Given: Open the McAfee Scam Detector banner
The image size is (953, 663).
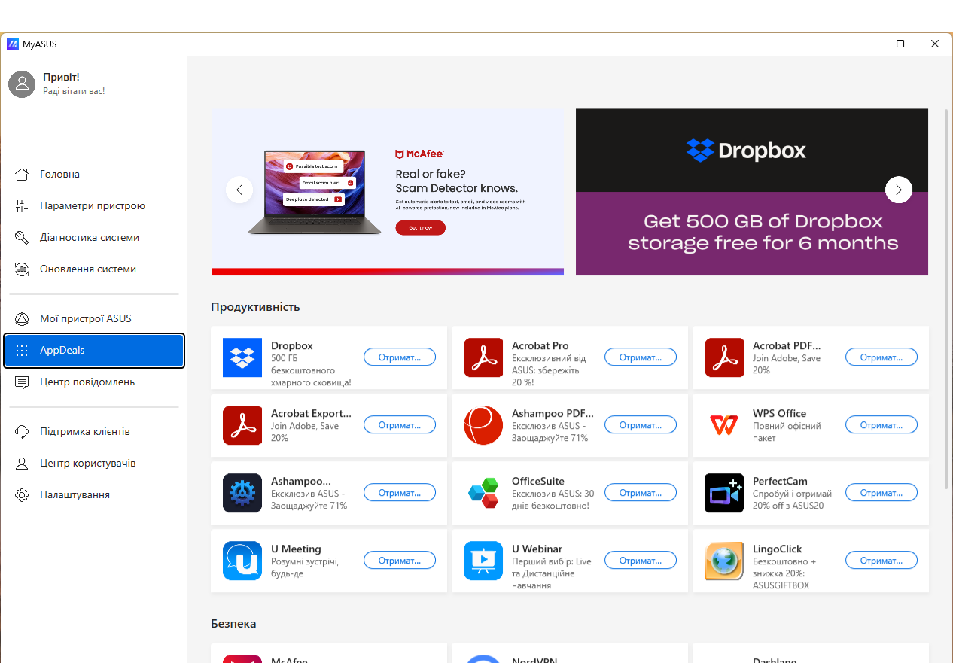Looking at the screenshot, I should coord(388,192).
